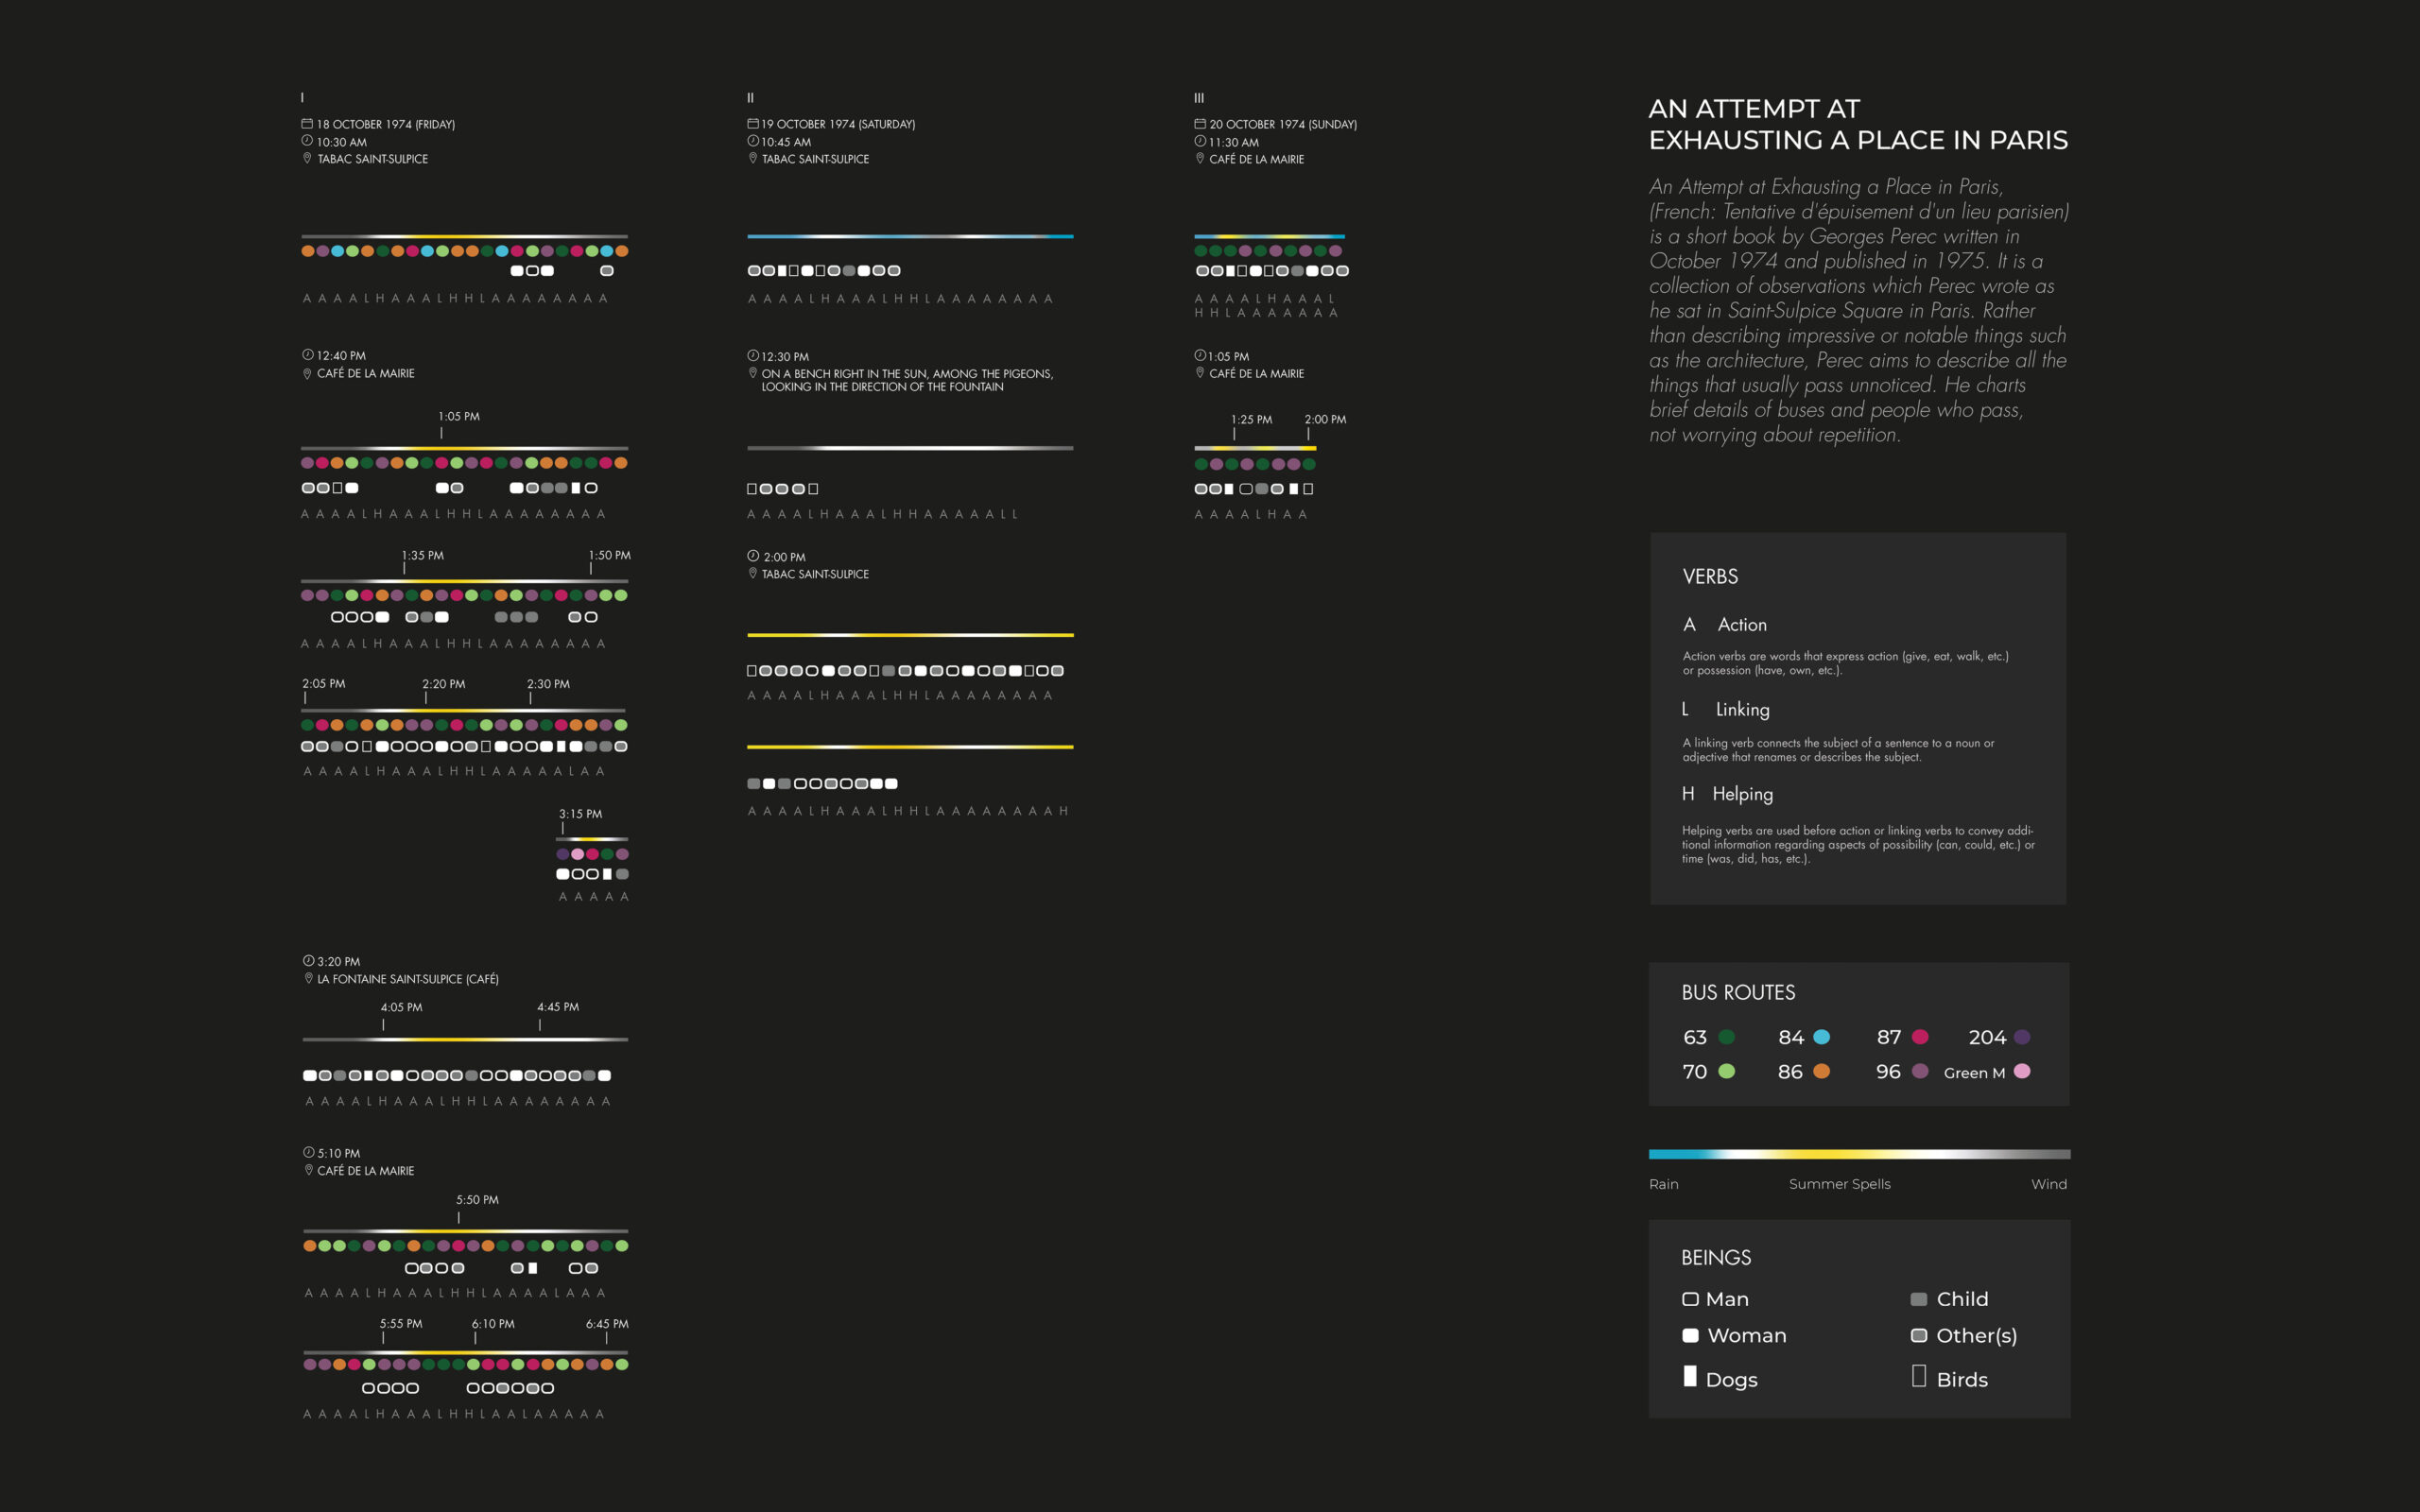Click calendar icon beside 18 October 1974 (Friday)
Image resolution: width=2420 pixels, height=1512 pixels.
tap(307, 124)
